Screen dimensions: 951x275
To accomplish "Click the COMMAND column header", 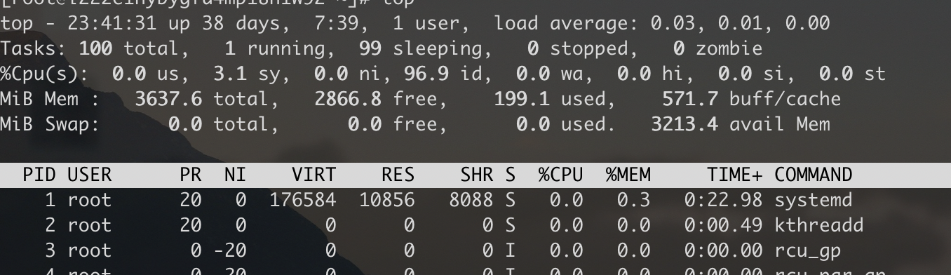I will [x=814, y=175].
